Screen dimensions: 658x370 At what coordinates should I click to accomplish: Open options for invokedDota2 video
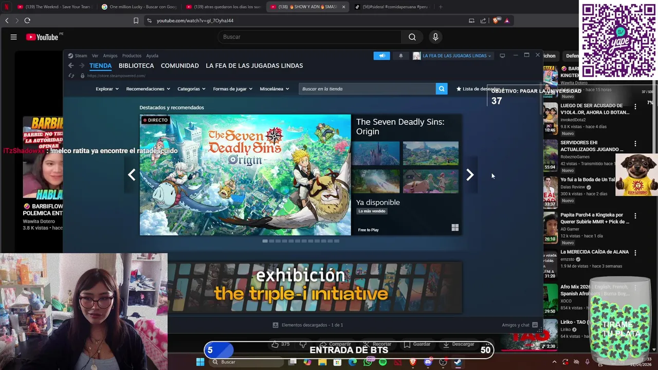pos(635,106)
